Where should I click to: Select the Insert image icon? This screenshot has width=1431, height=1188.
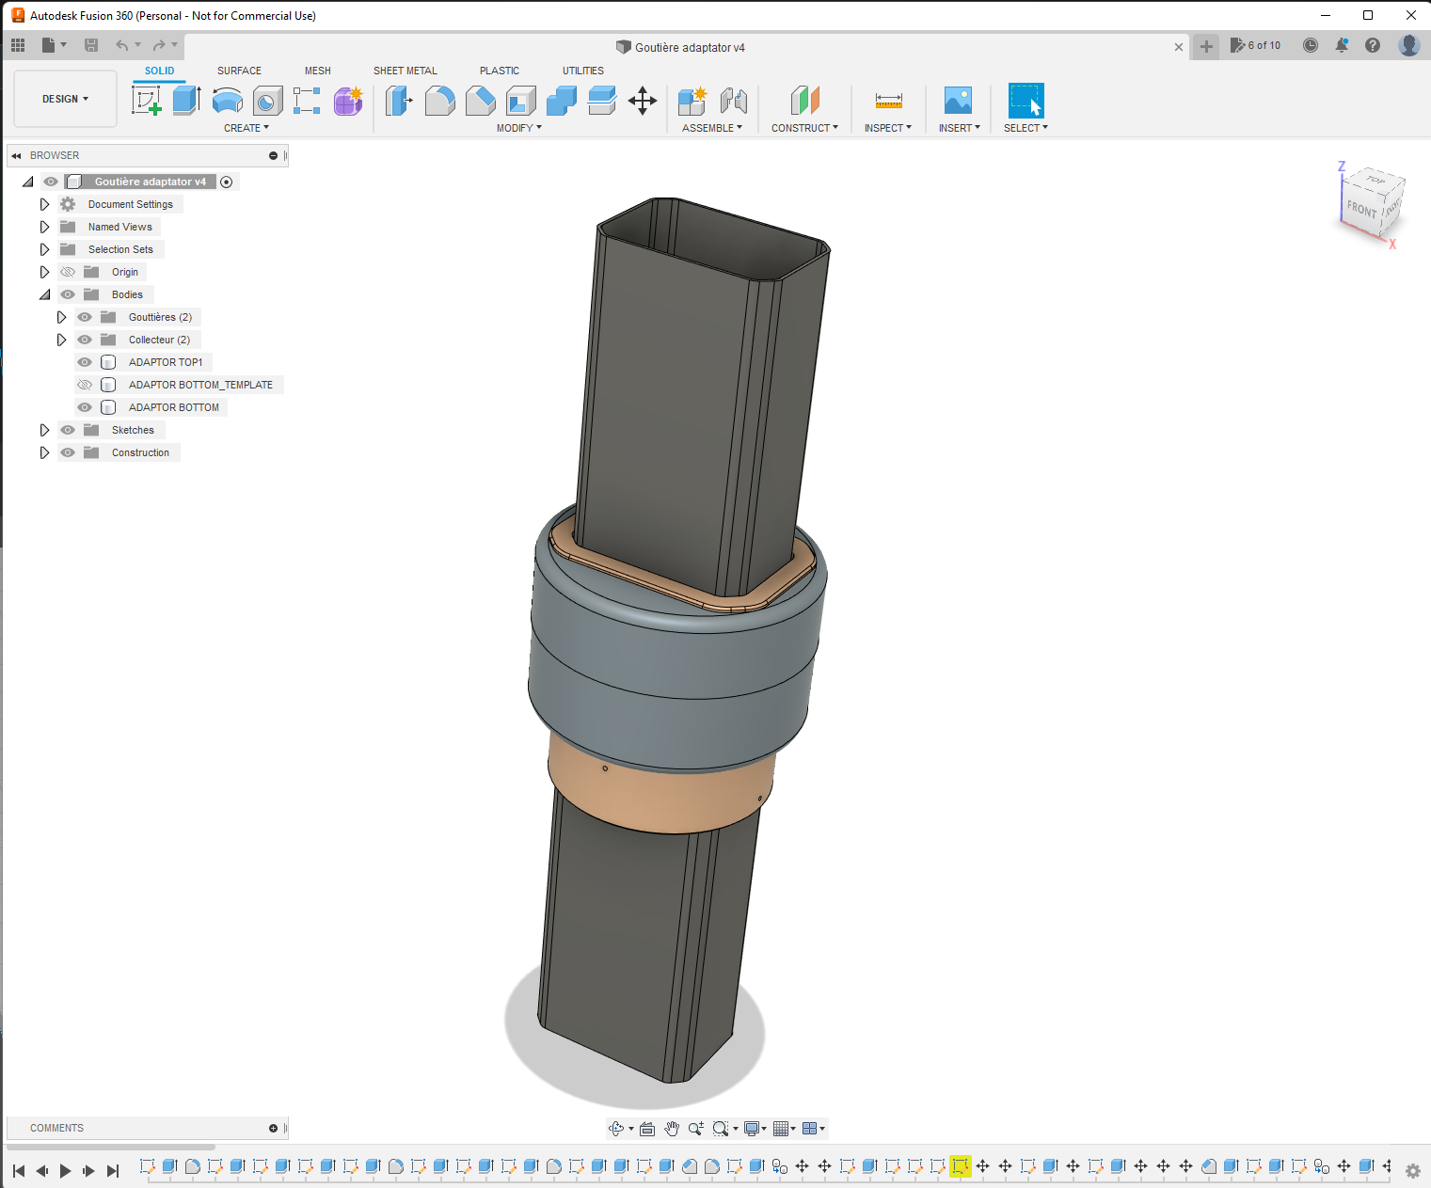click(958, 100)
